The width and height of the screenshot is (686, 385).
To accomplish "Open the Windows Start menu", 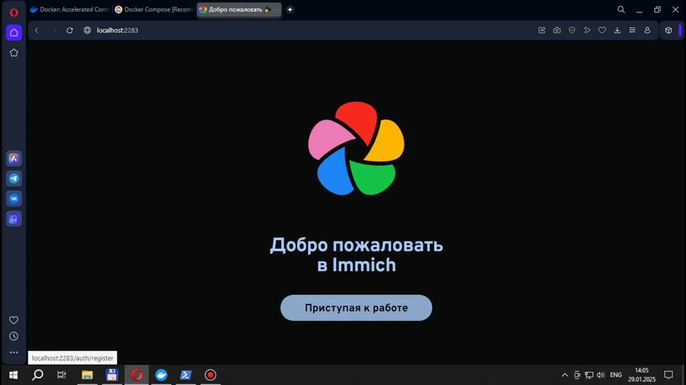I will [13, 375].
